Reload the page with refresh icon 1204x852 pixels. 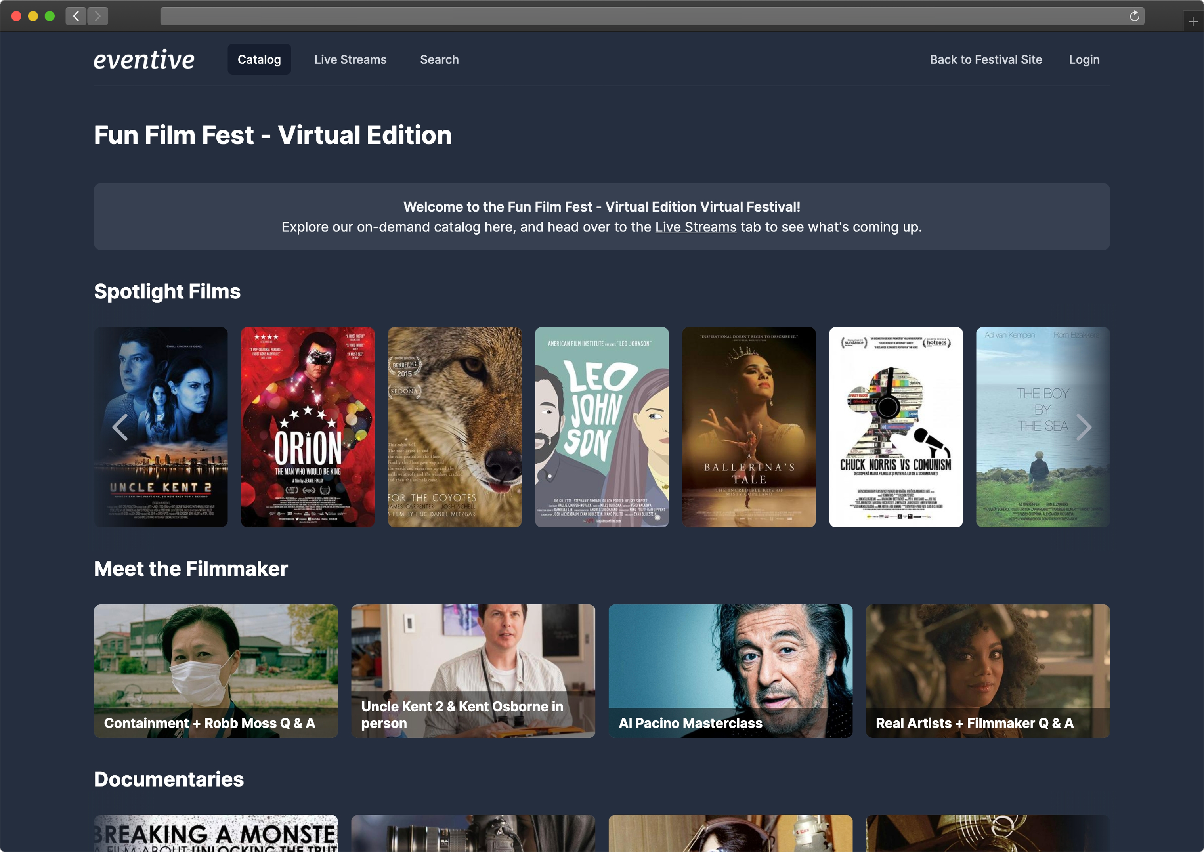pyautogui.click(x=1134, y=16)
